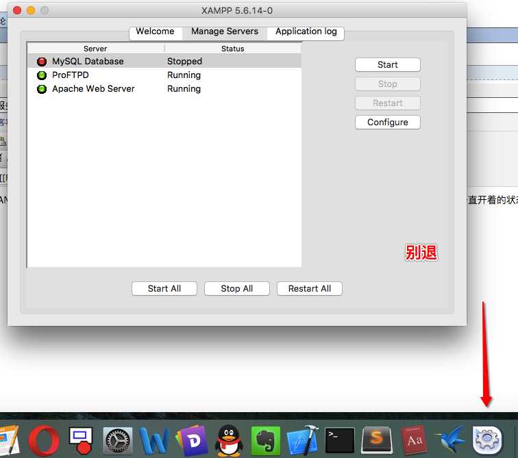Click the disabled Restart button

pos(388,103)
